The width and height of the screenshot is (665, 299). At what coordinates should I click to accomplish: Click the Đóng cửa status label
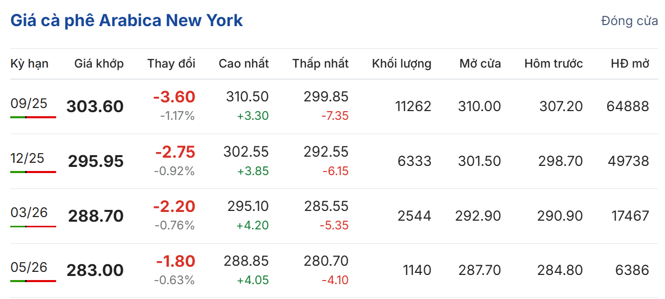(629, 21)
